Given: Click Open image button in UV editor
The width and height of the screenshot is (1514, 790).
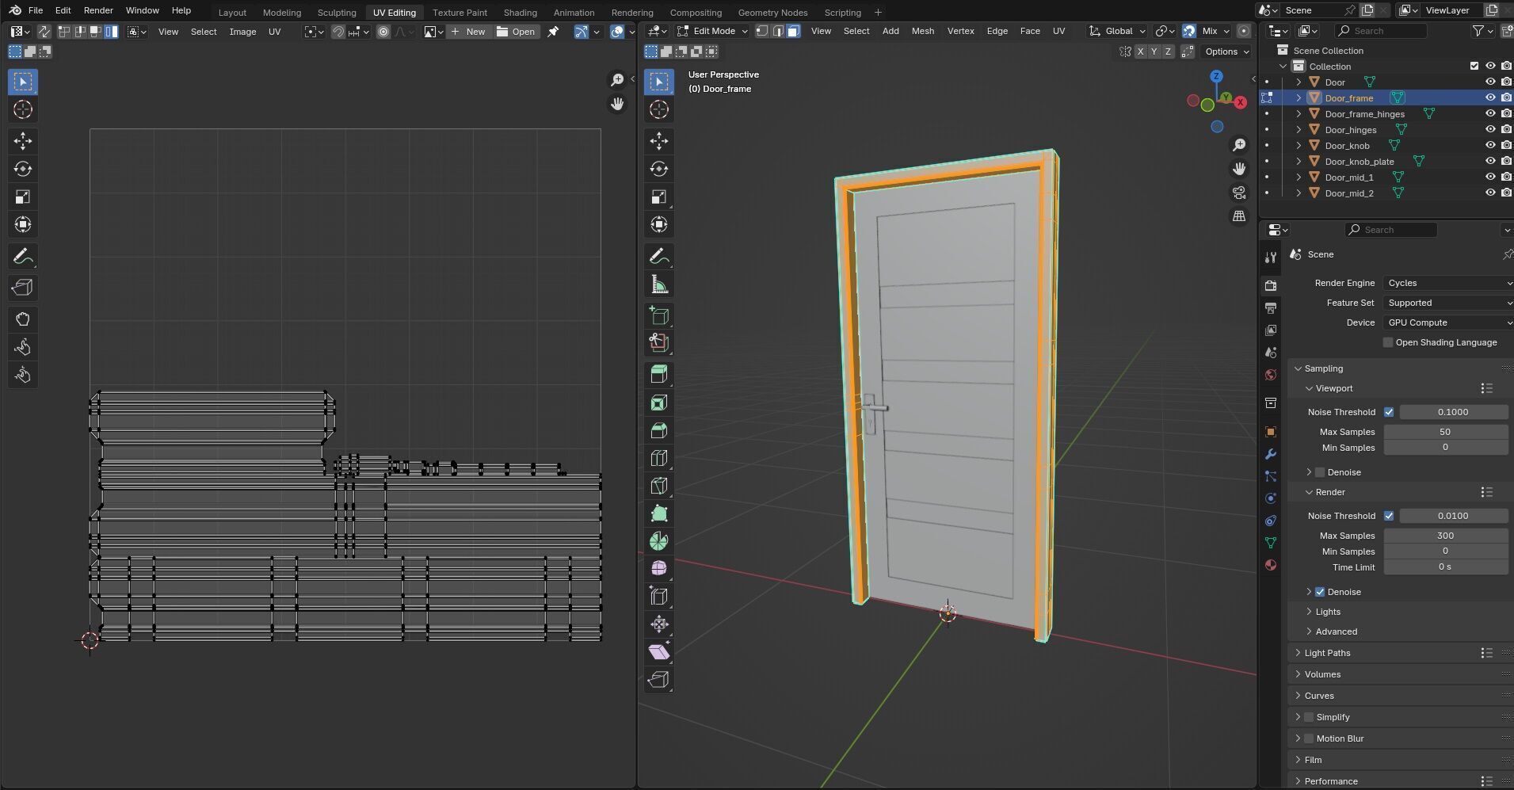Looking at the screenshot, I should point(517,32).
